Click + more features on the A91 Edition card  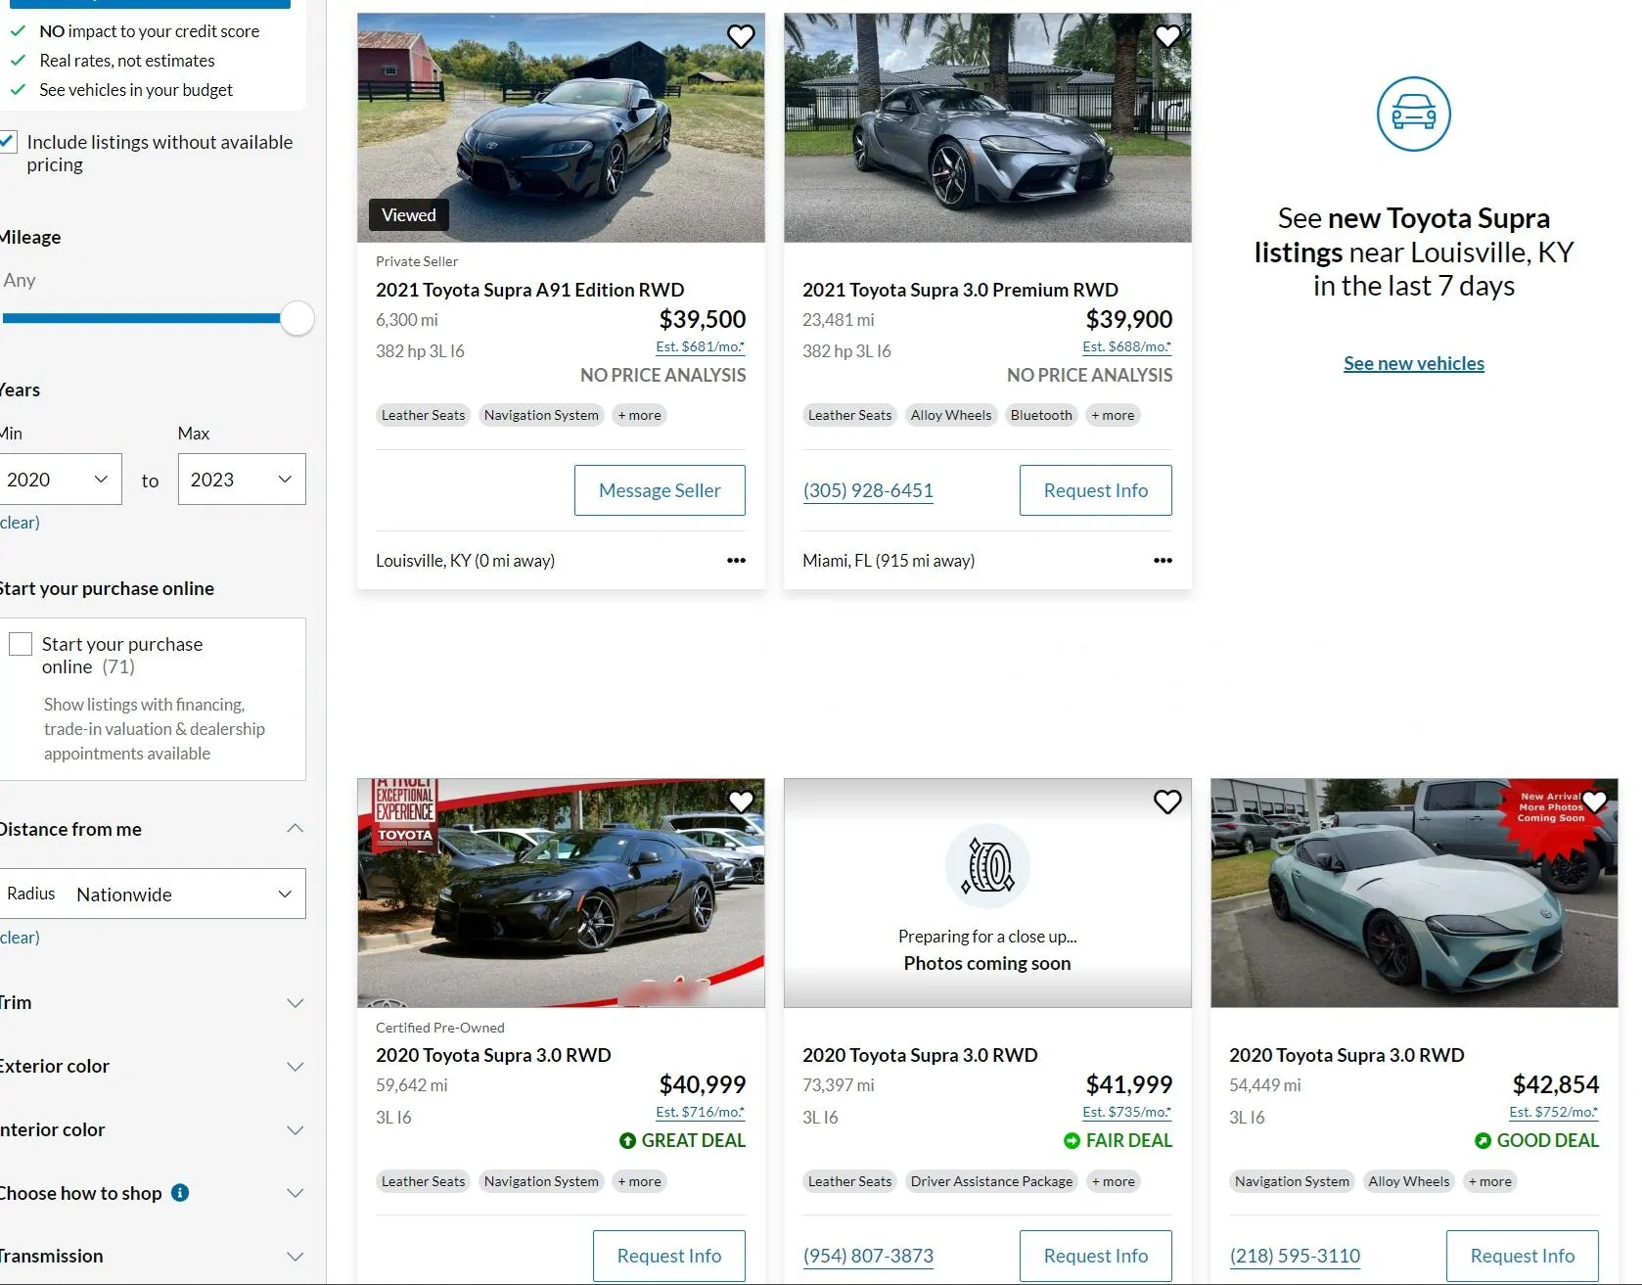[640, 415]
